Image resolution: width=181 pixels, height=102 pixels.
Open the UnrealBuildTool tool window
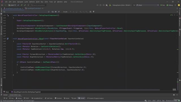click(37, 98)
